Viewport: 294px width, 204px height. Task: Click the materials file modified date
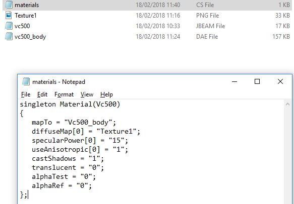(x=158, y=5)
